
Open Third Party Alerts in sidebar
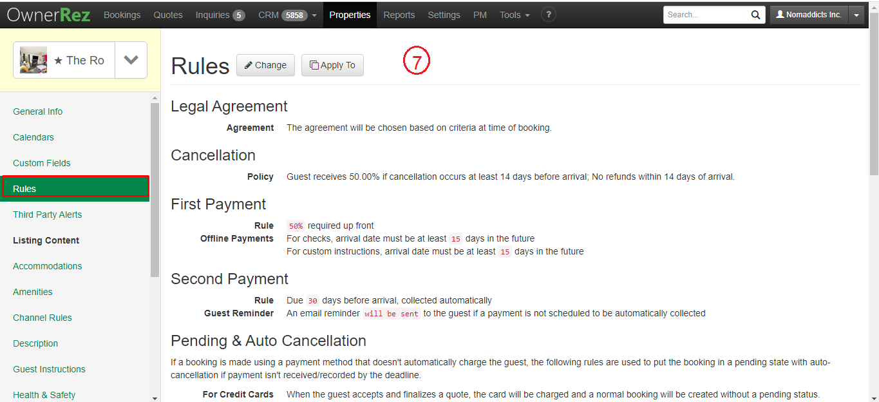[48, 215]
